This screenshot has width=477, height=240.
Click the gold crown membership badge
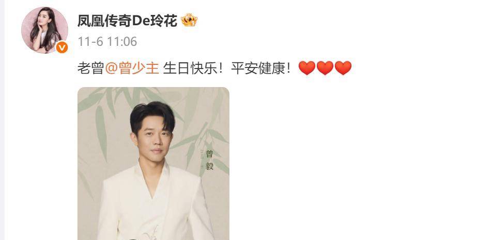click(x=189, y=21)
